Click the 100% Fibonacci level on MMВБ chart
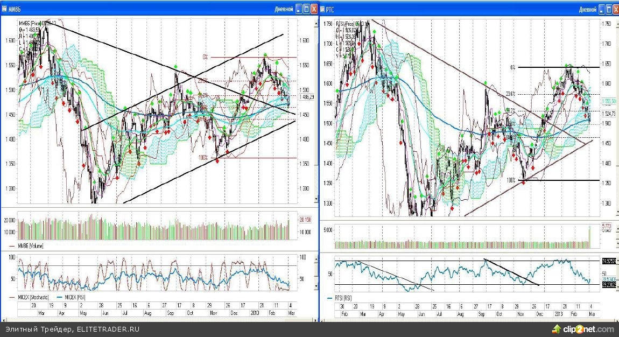The height and width of the screenshot is (337, 619). click(x=203, y=158)
